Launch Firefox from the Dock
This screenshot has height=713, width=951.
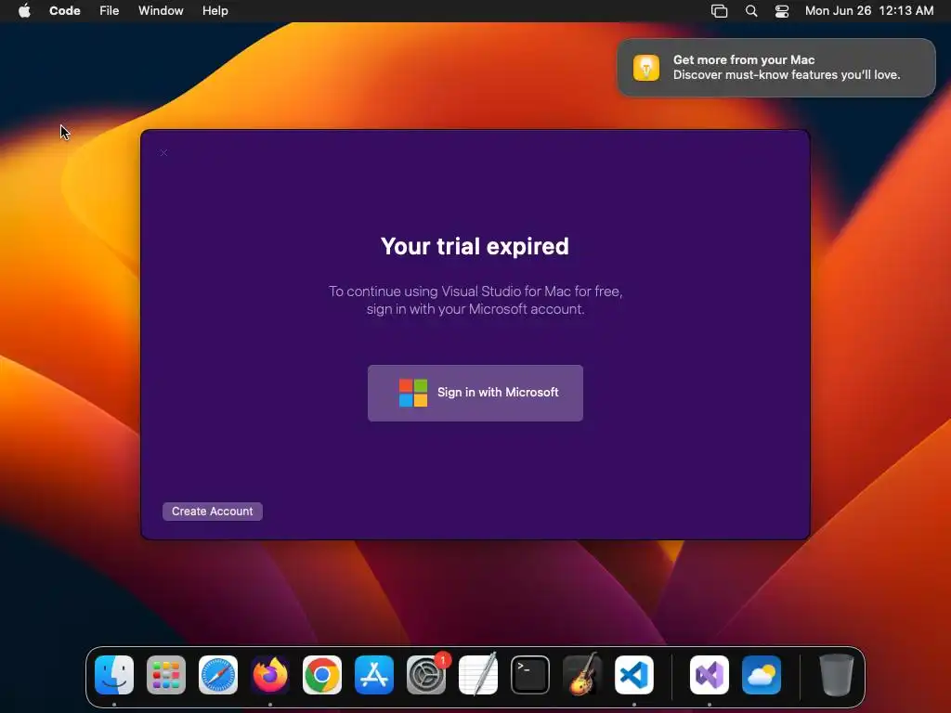[270, 675]
